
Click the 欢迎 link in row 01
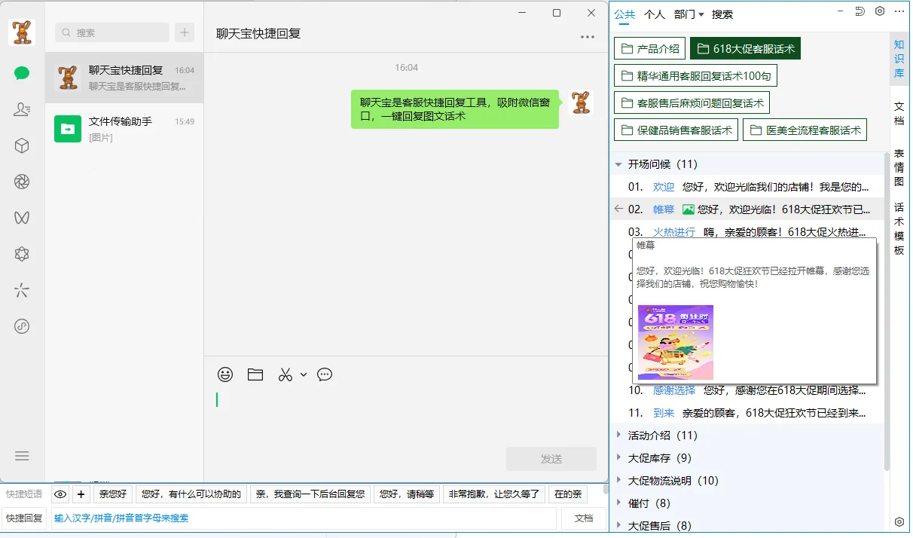pyautogui.click(x=664, y=187)
